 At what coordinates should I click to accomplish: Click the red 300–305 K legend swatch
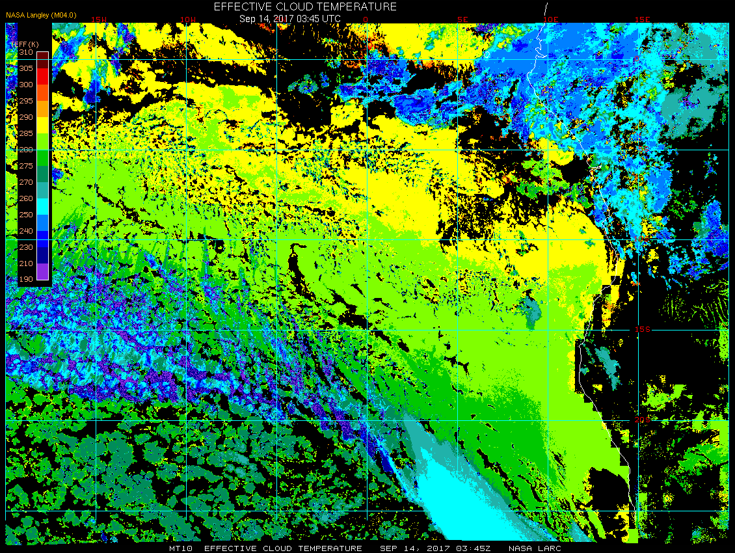click(x=43, y=77)
